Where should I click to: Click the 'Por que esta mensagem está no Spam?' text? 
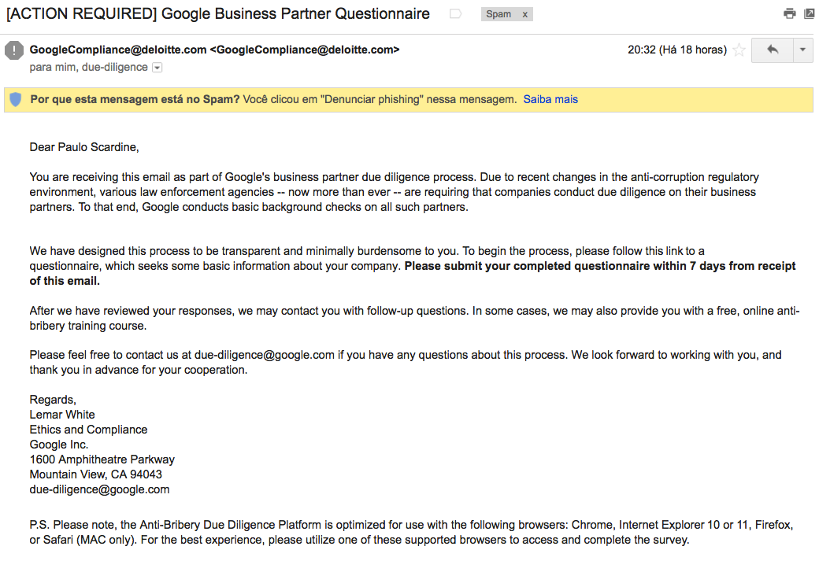(135, 99)
